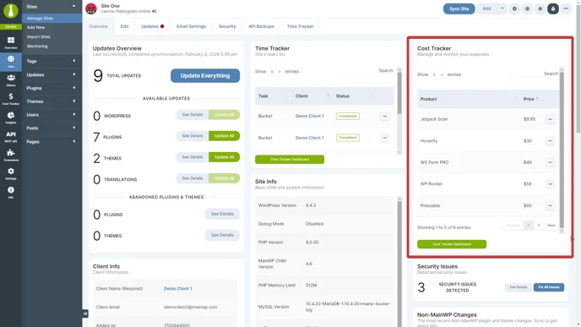Viewport: 581px width, 327px height.
Task: Change Cost Tracker entries-per-page dropdown
Action: point(437,74)
